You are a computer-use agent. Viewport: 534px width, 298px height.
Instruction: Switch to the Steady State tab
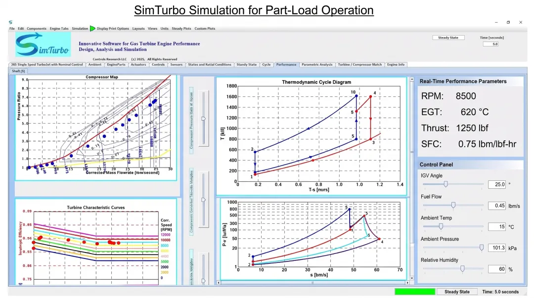pos(247,64)
